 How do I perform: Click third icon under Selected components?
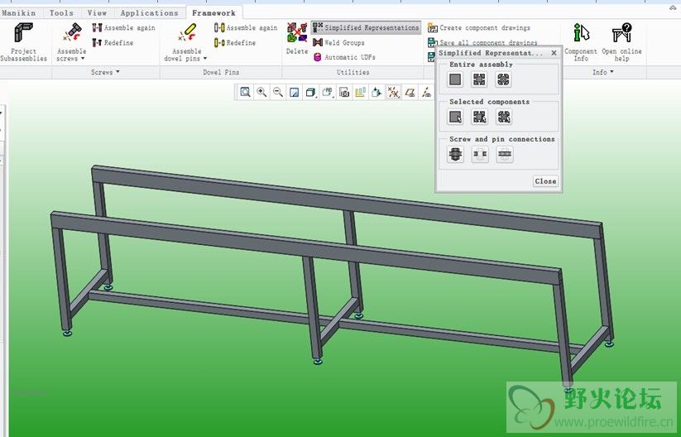[x=504, y=117]
